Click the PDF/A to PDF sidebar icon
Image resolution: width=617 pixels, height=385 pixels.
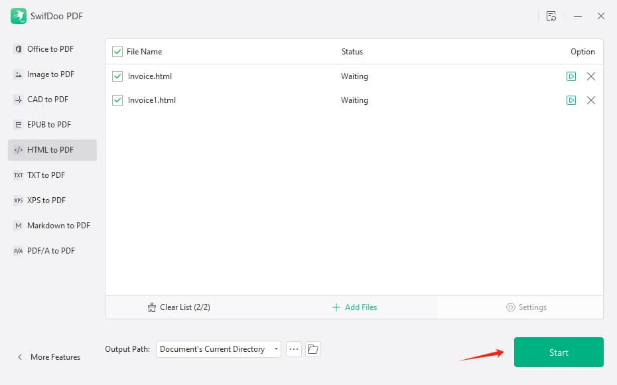(x=18, y=251)
